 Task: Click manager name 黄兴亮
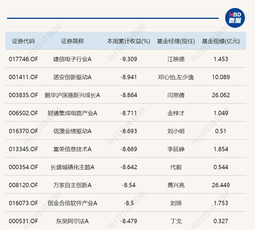176,185
